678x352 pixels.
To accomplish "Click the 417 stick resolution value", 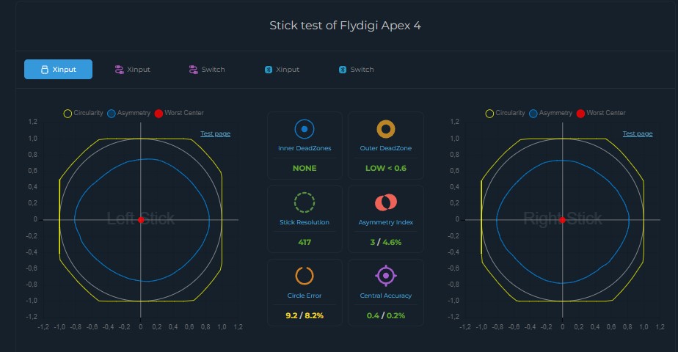I will coord(305,242).
